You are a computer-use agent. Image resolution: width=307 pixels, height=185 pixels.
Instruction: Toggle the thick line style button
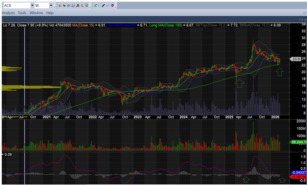click(x=103, y=6)
